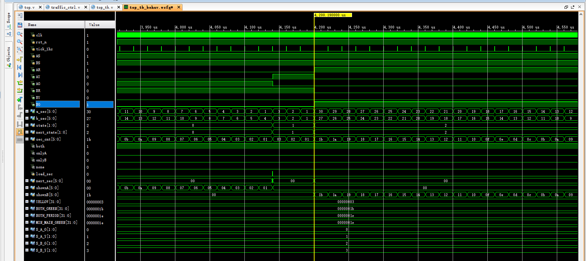Image resolution: width=586 pixels, height=261 pixels.
Task: Click the sec_cnt value 1b cell
Action: click(100, 139)
